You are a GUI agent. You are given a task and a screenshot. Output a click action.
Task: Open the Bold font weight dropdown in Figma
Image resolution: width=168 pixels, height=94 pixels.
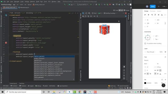click(x=146, y=64)
